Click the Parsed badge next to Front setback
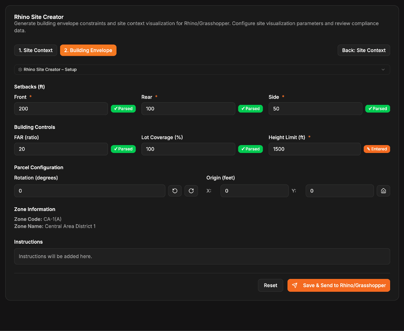The image size is (404, 331). [123, 109]
